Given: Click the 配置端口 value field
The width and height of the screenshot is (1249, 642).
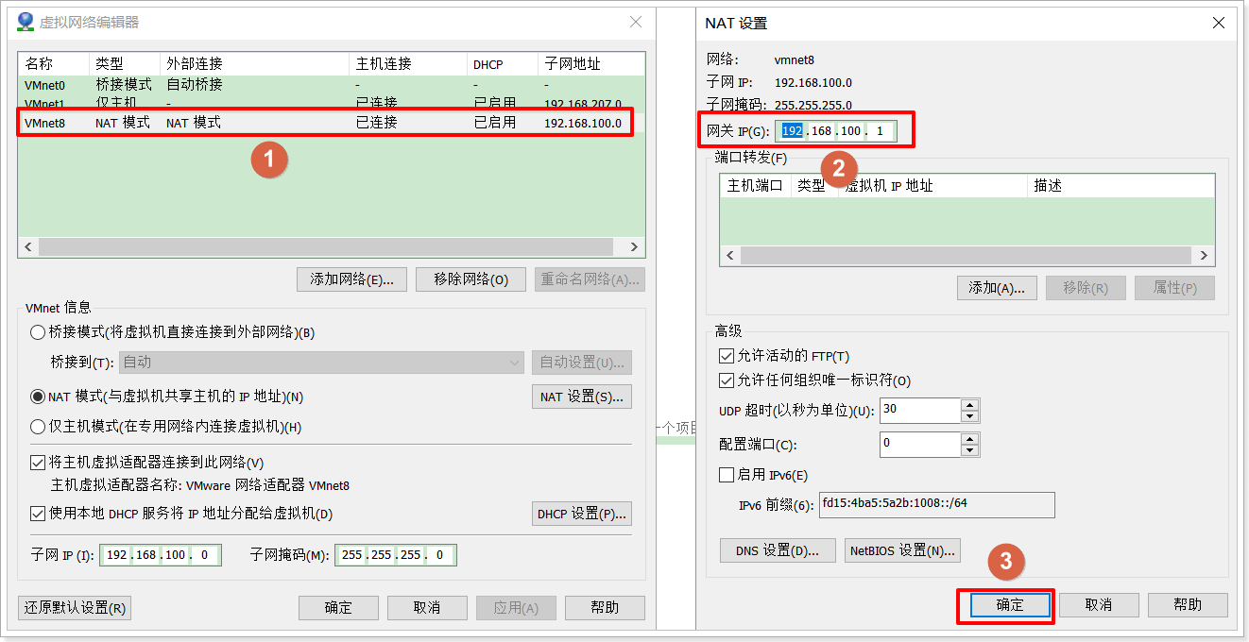Looking at the screenshot, I should (x=920, y=444).
